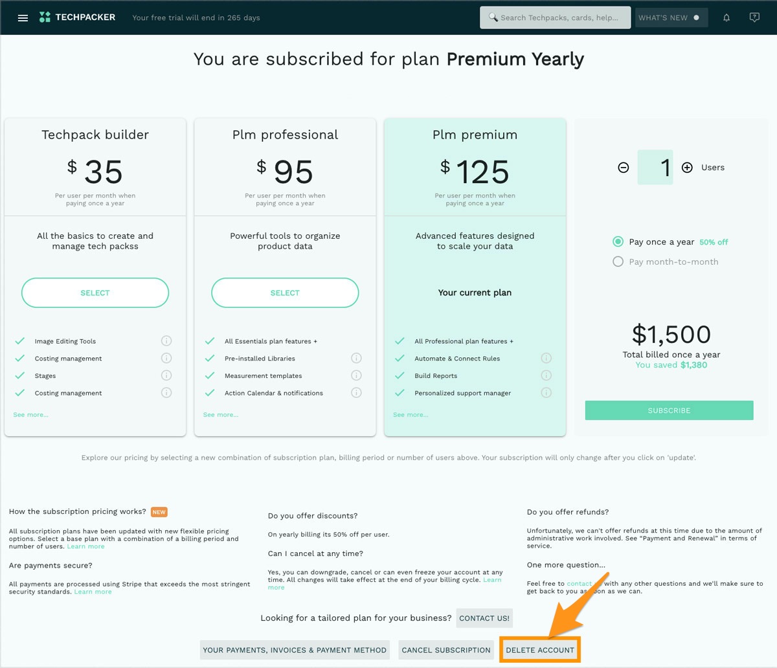Click info icon for Stages feature

[166, 375]
